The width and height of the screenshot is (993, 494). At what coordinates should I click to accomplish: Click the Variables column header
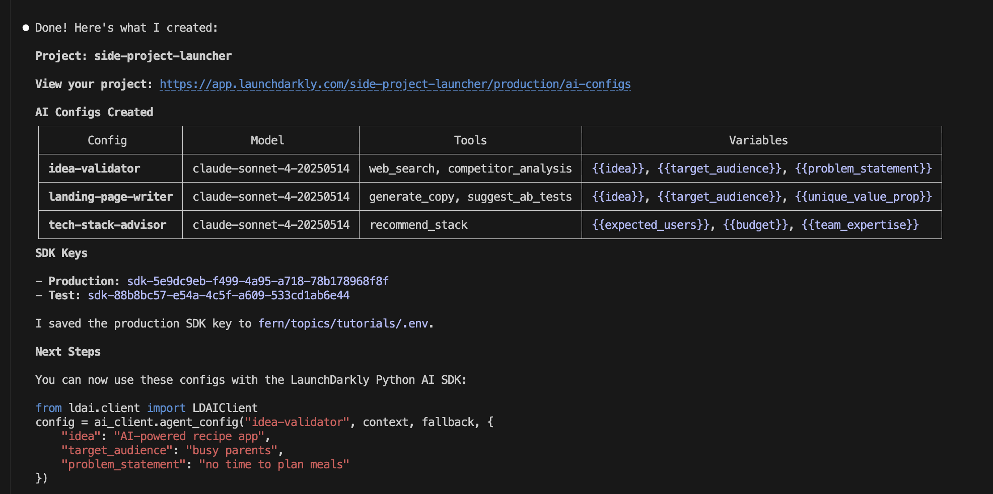tap(758, 140)
